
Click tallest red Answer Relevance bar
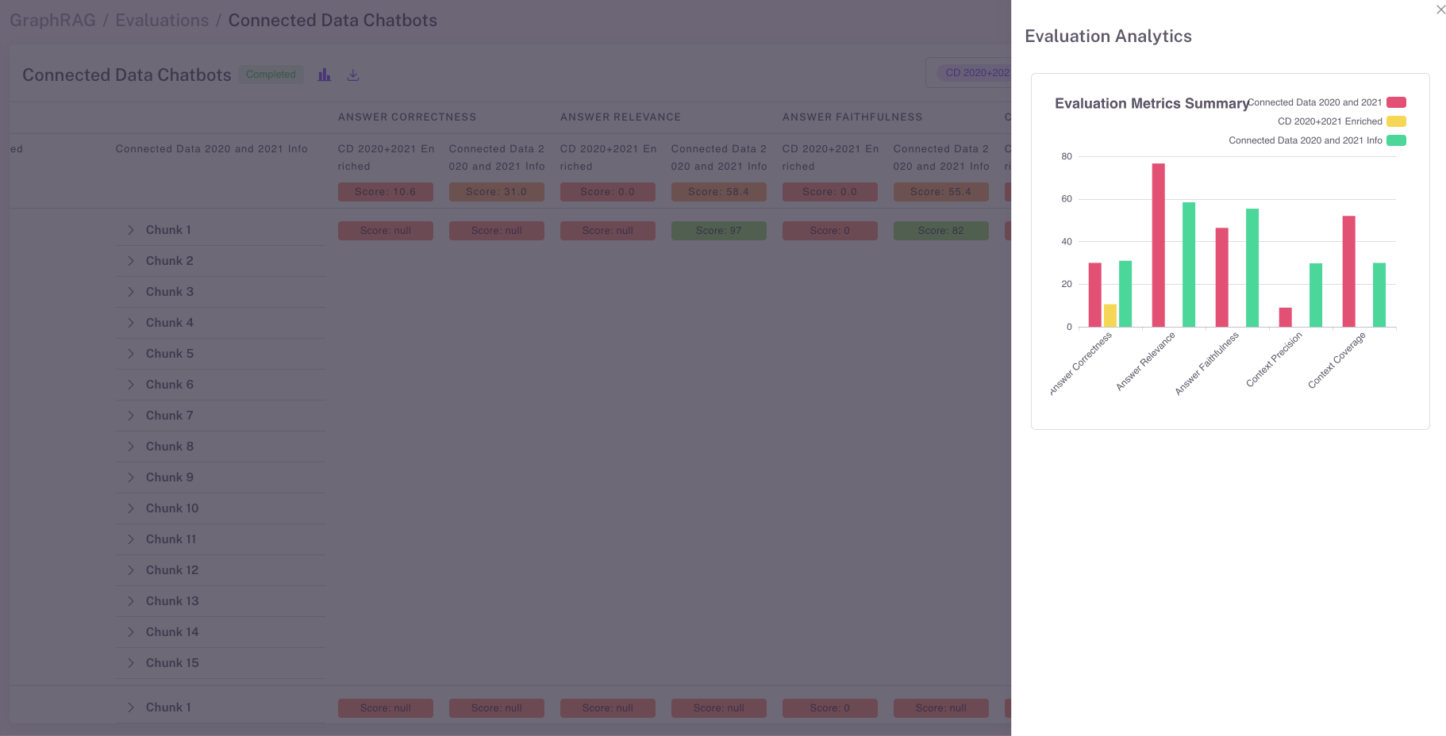pyautogui.click(x=1158, y=244)
